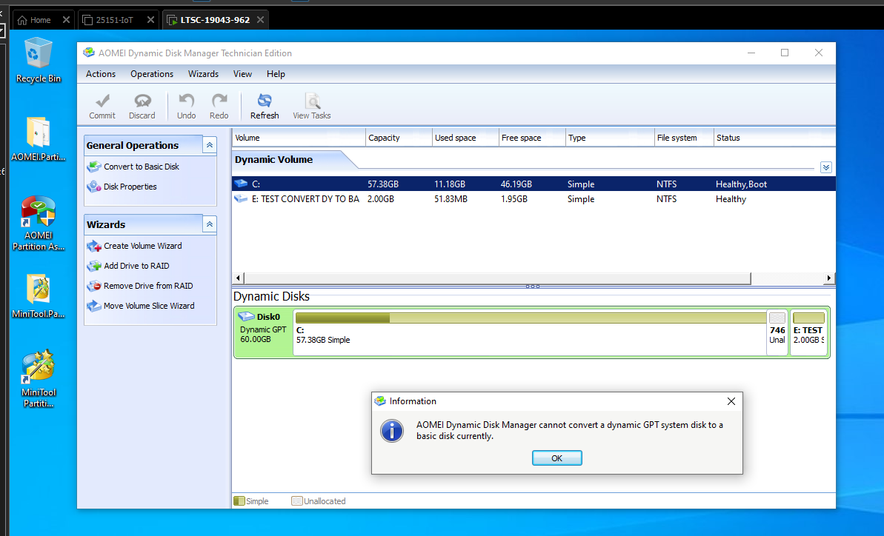This screenshot has width=884, height=536.
Task: Collapse the General Operations panel
Action: click(x=209, y=145)
